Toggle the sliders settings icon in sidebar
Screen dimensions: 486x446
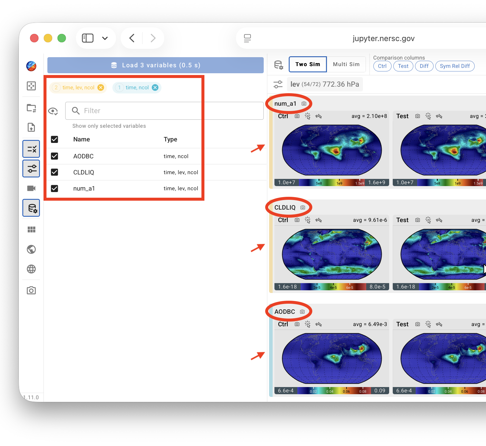pos(31,169)
